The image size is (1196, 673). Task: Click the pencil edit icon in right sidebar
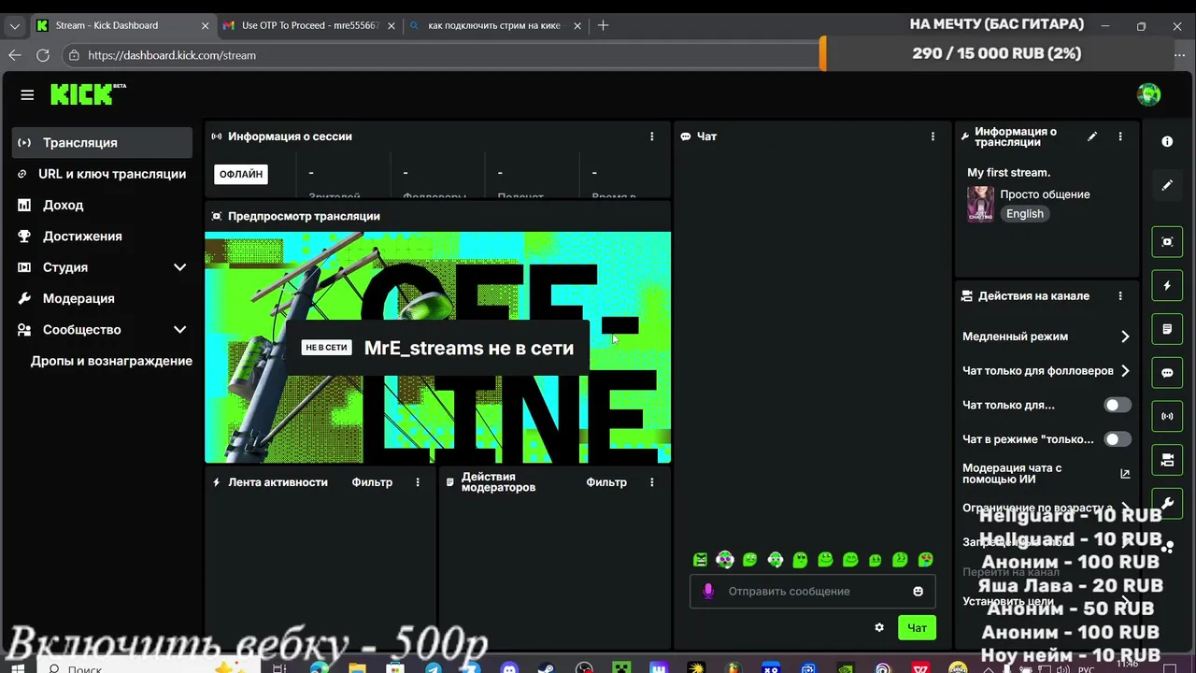1167,185
